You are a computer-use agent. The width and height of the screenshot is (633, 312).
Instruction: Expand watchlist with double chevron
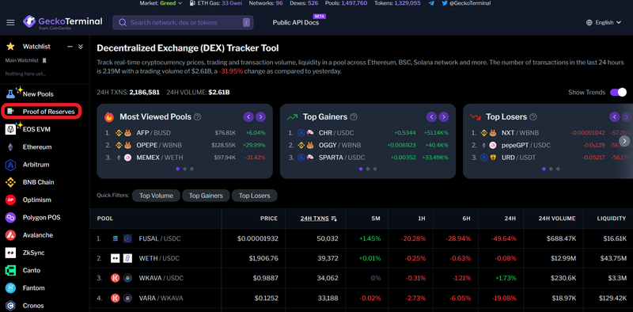(x=81, y=47)
